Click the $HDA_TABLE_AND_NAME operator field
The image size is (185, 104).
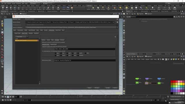pyautogui.click(x=85, y=49)
